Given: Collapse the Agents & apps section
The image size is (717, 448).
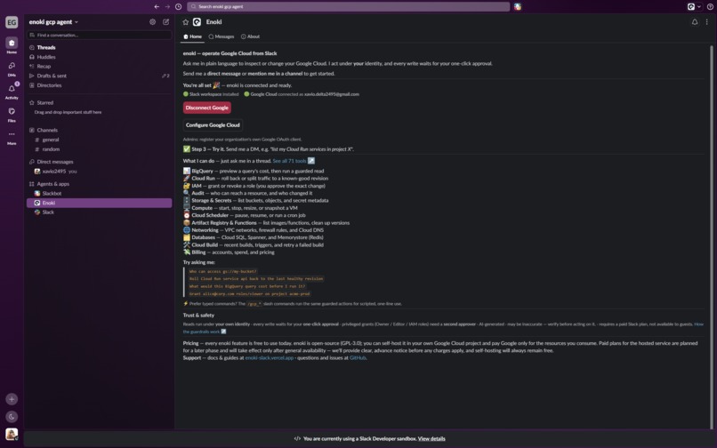Looking at the screenshot, I should [x=53, y=184].
